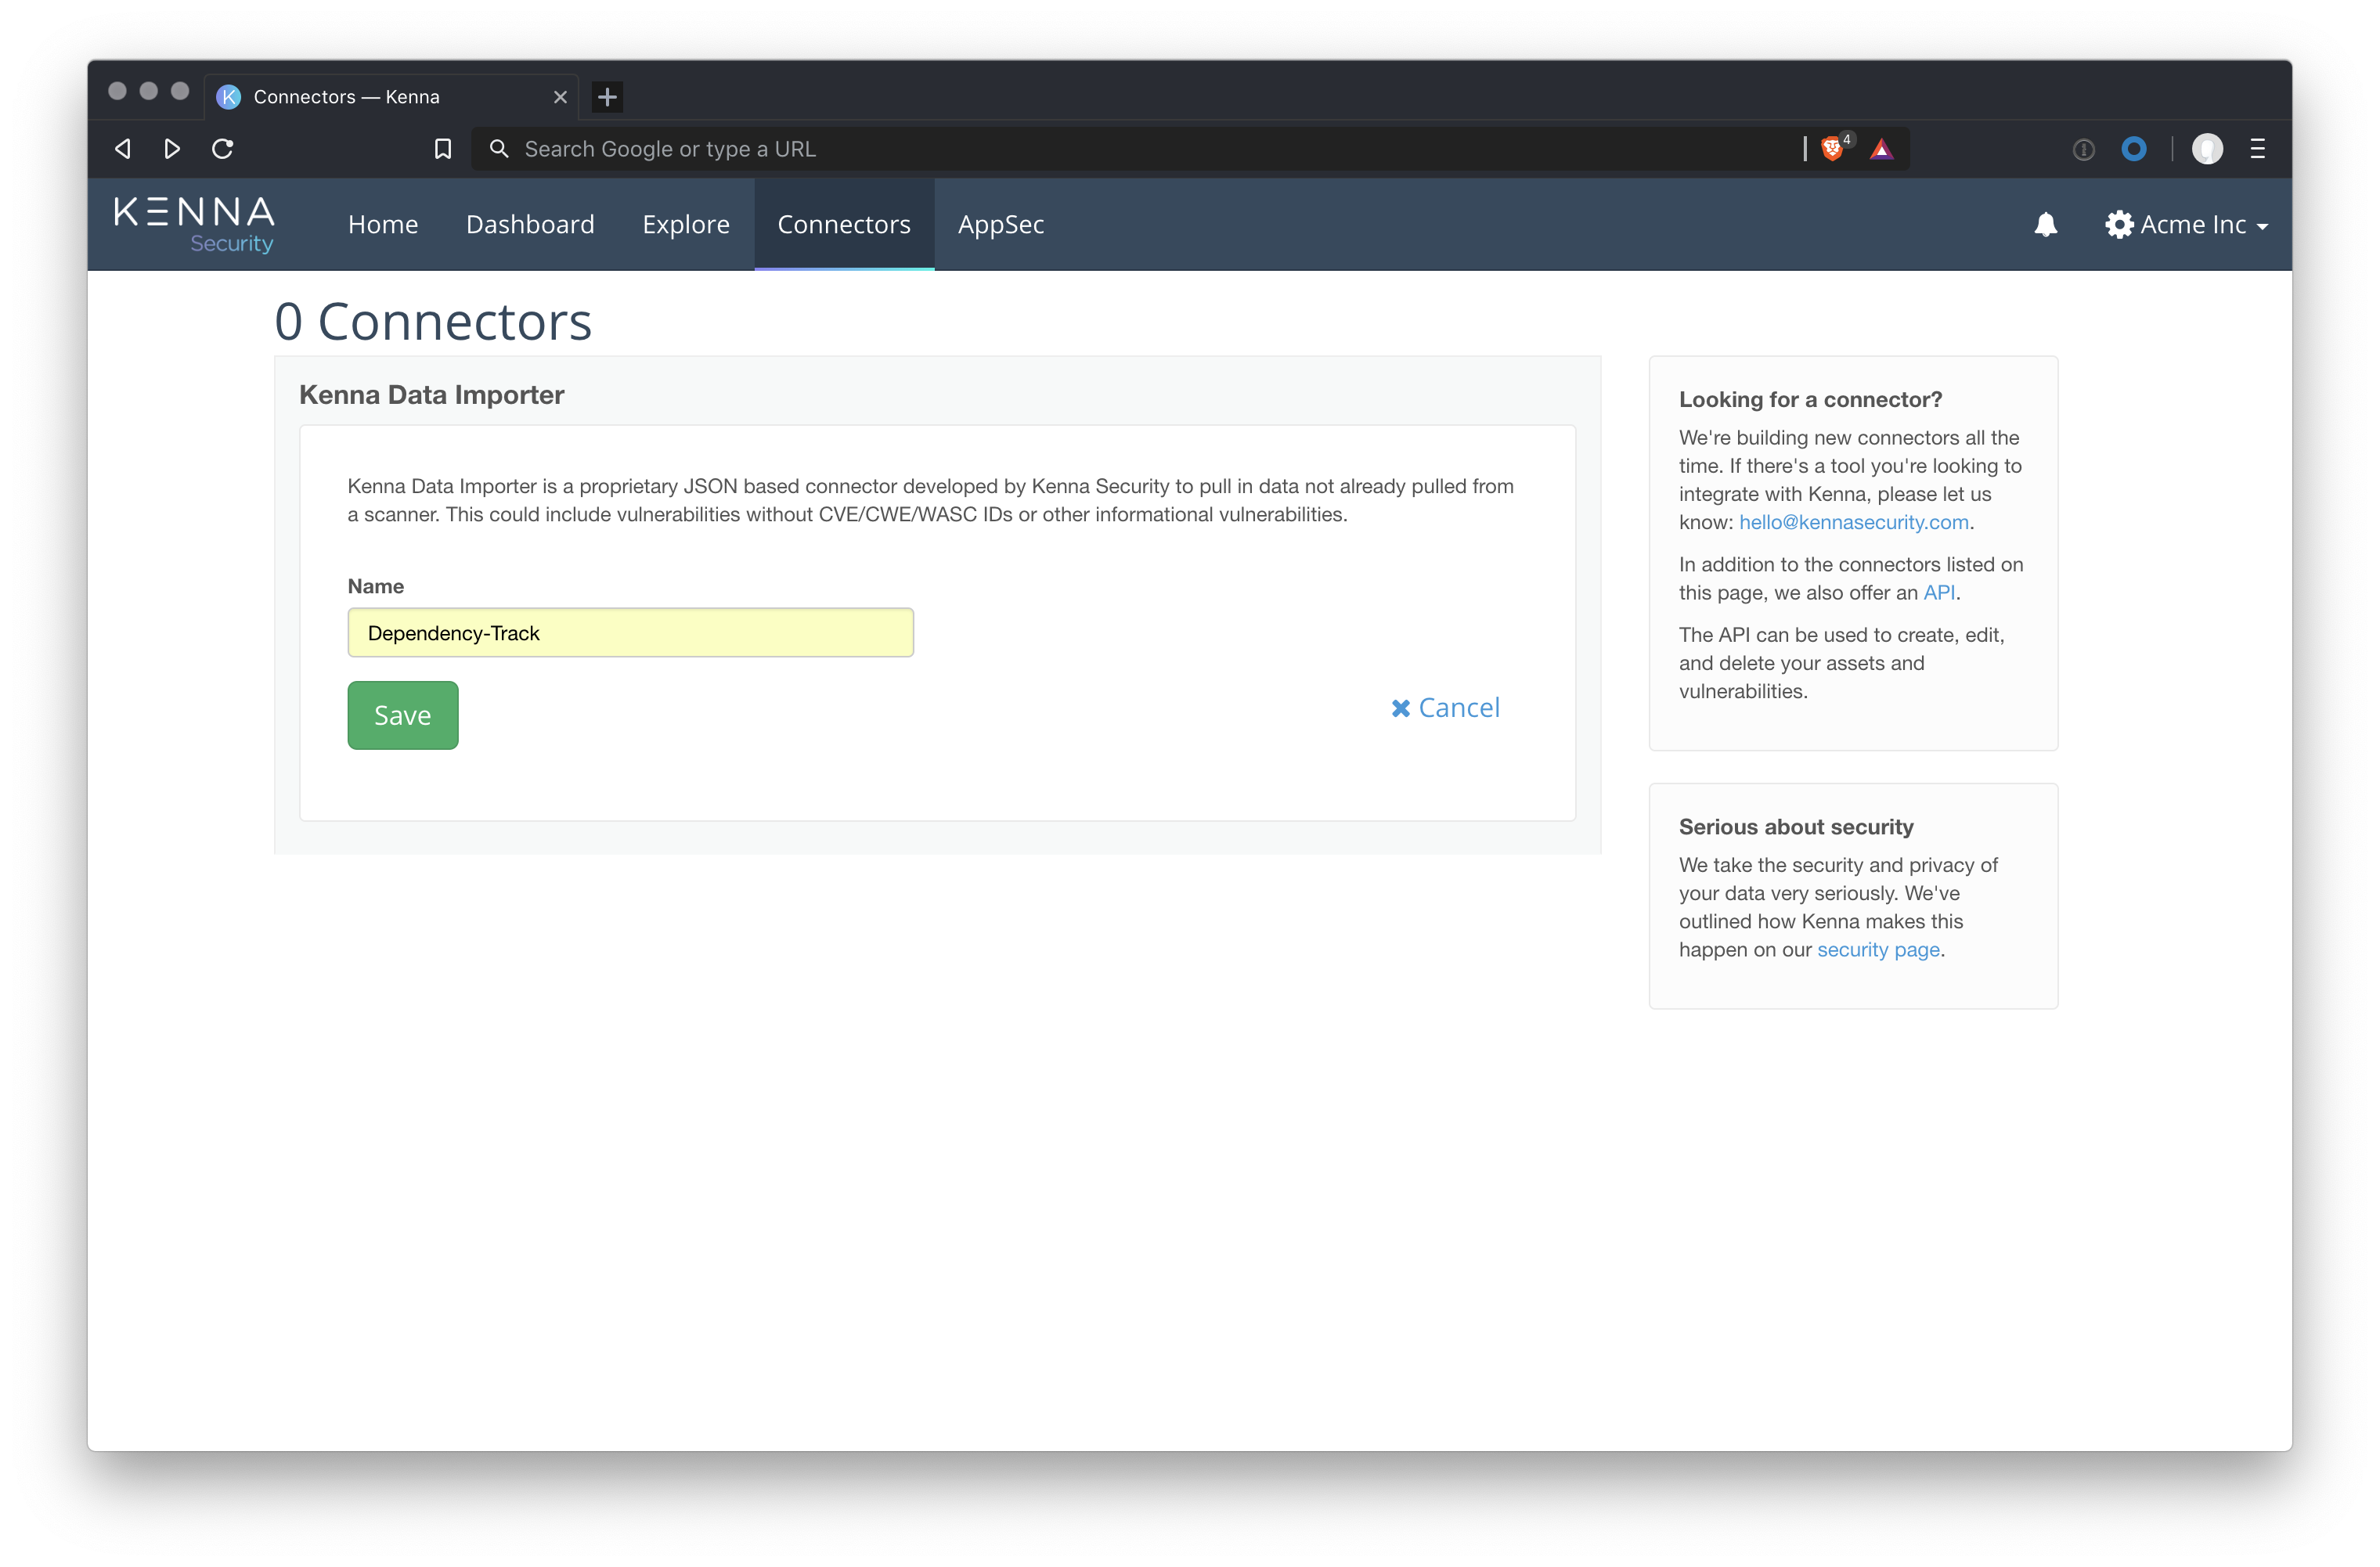Image resolution: width=2380 pixels, height=1567 pixels.
Task: Open the API link
Action: (x=1938, y=592)
